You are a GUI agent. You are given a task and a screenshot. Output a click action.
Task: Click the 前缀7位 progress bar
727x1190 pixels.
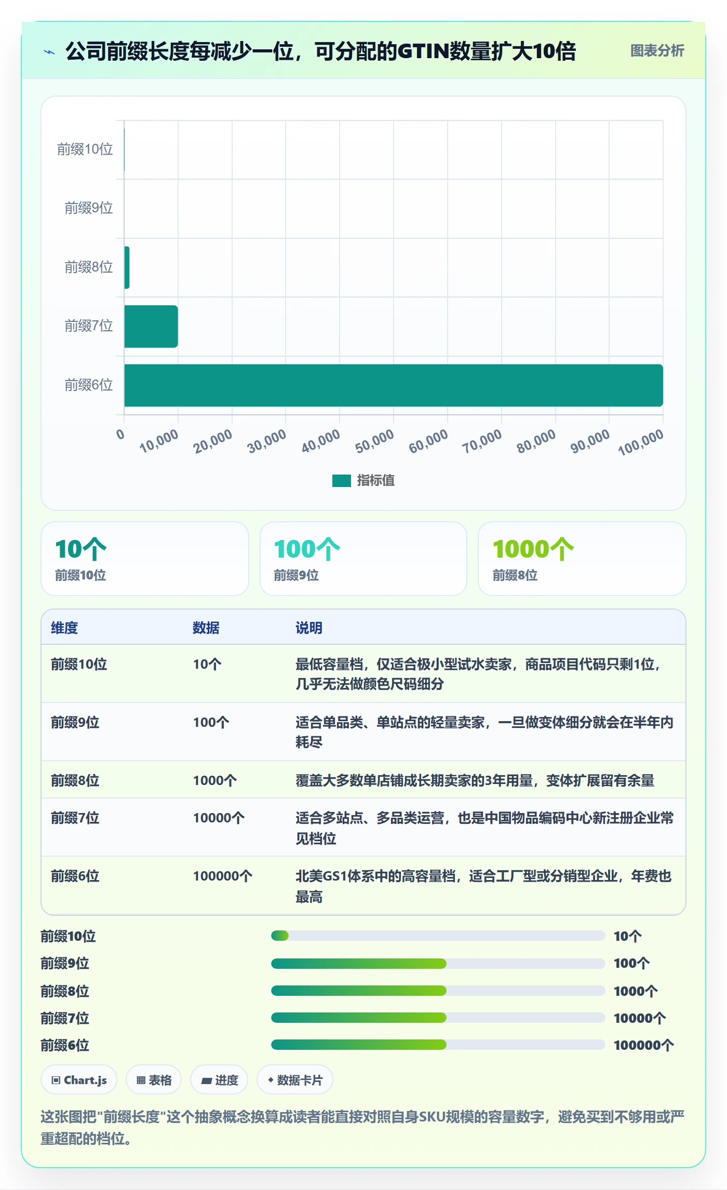[x=438, y=1018]
